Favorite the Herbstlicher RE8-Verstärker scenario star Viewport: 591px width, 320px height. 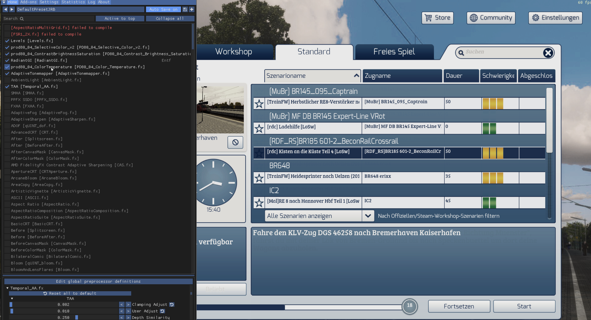[259, 104]
